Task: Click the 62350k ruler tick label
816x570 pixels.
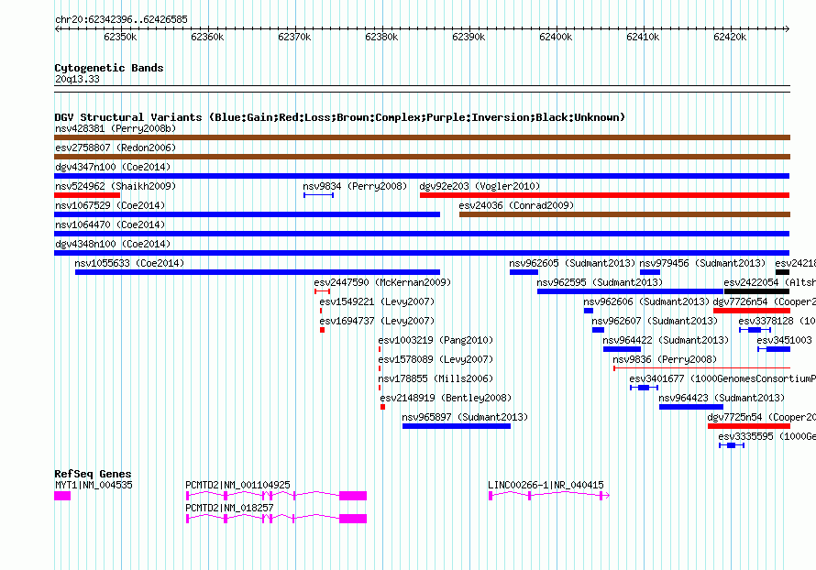Action: [120, 37]
